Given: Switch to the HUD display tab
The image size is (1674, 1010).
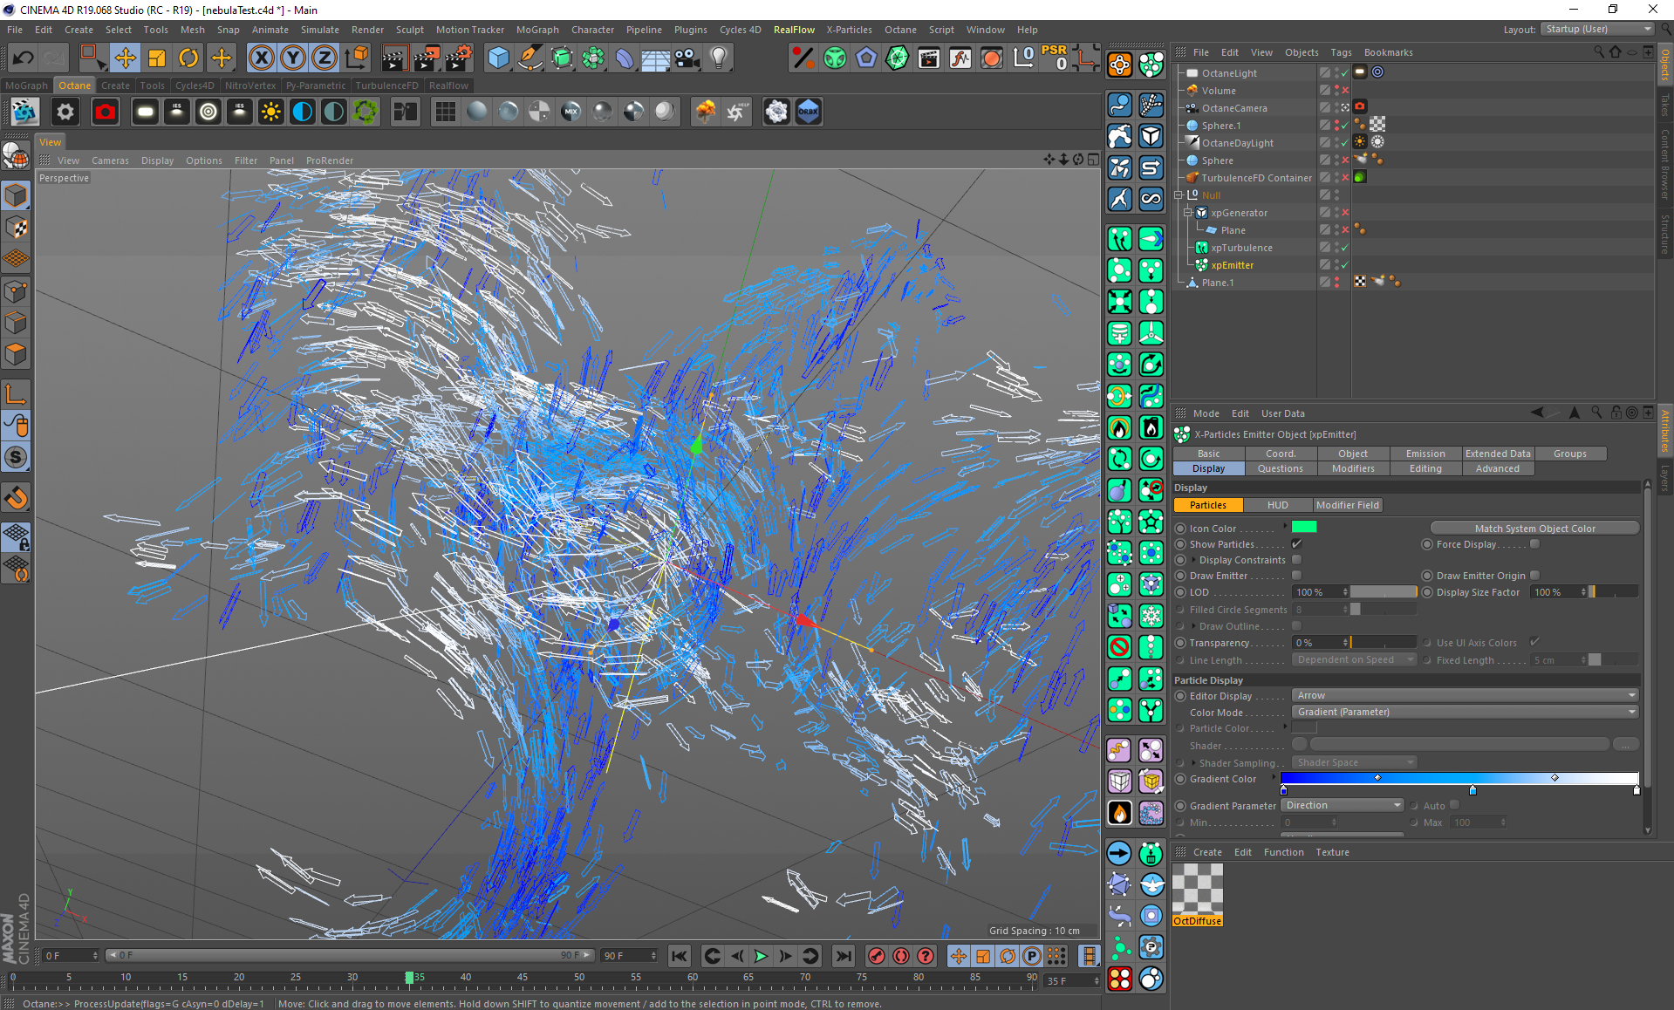Looking at the screenshot, I should click(x=1278, y=505).
